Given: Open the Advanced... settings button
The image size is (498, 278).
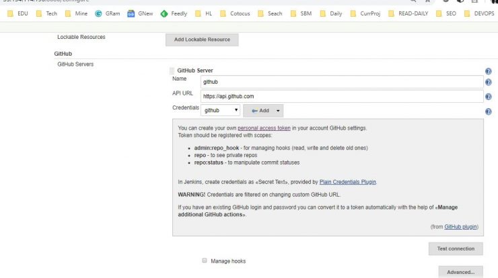Looking at the screenshot, I should (x=460, y=272).
